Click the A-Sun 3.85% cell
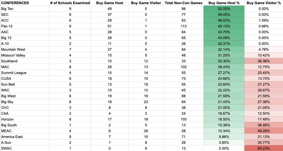Viewport: 283px width, 151px height. pos(224,143)
